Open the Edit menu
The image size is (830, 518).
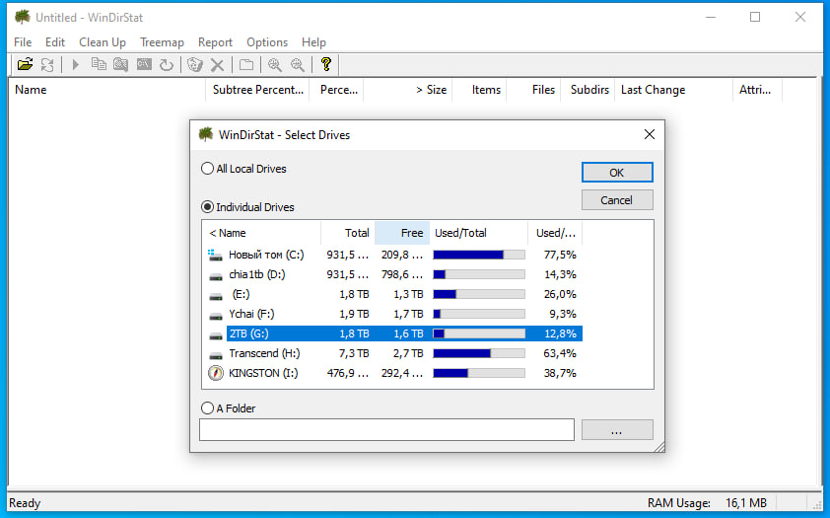pos(55,42)
